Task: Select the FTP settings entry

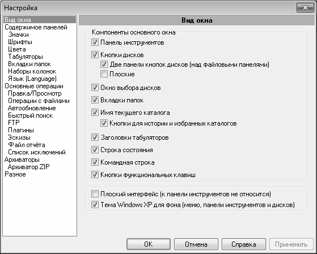Action: (x=14, y=123)
